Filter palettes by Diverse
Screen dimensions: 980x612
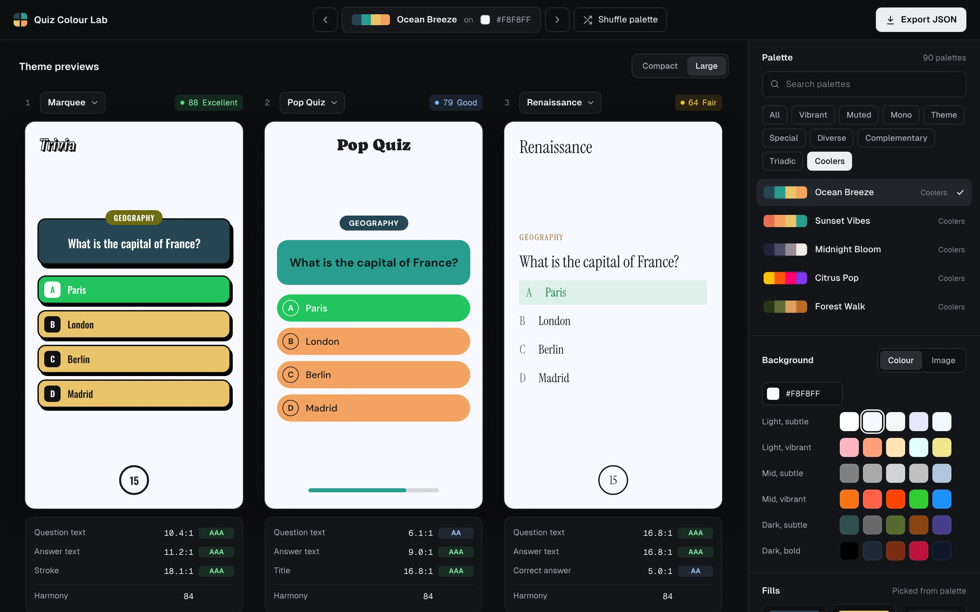pos(831,138)
